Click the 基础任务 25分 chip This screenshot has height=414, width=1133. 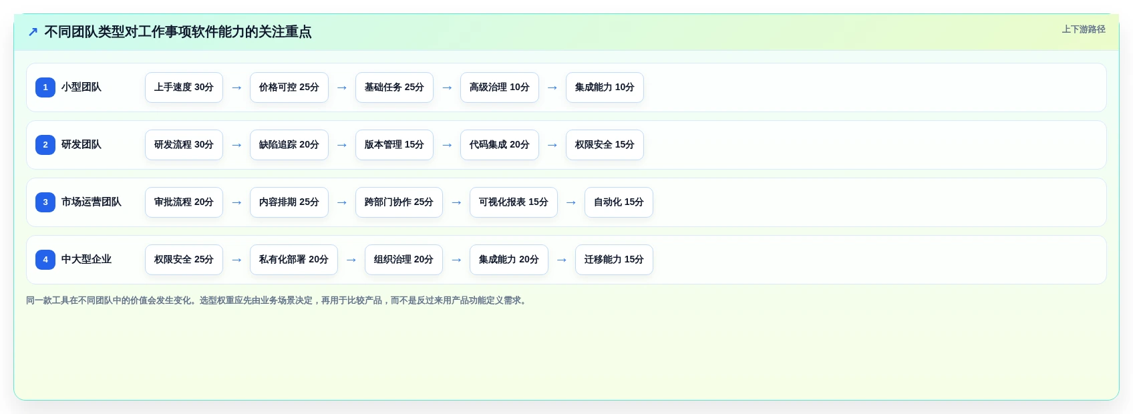click(x=394, y=87)
